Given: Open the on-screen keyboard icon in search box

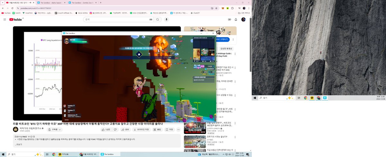Looking at the screenshot, I should click(x=151, y=20).
